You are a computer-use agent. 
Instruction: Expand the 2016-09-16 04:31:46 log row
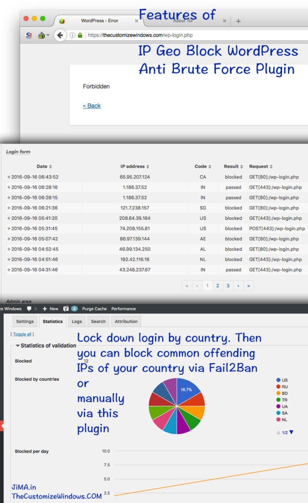(9, 270)
